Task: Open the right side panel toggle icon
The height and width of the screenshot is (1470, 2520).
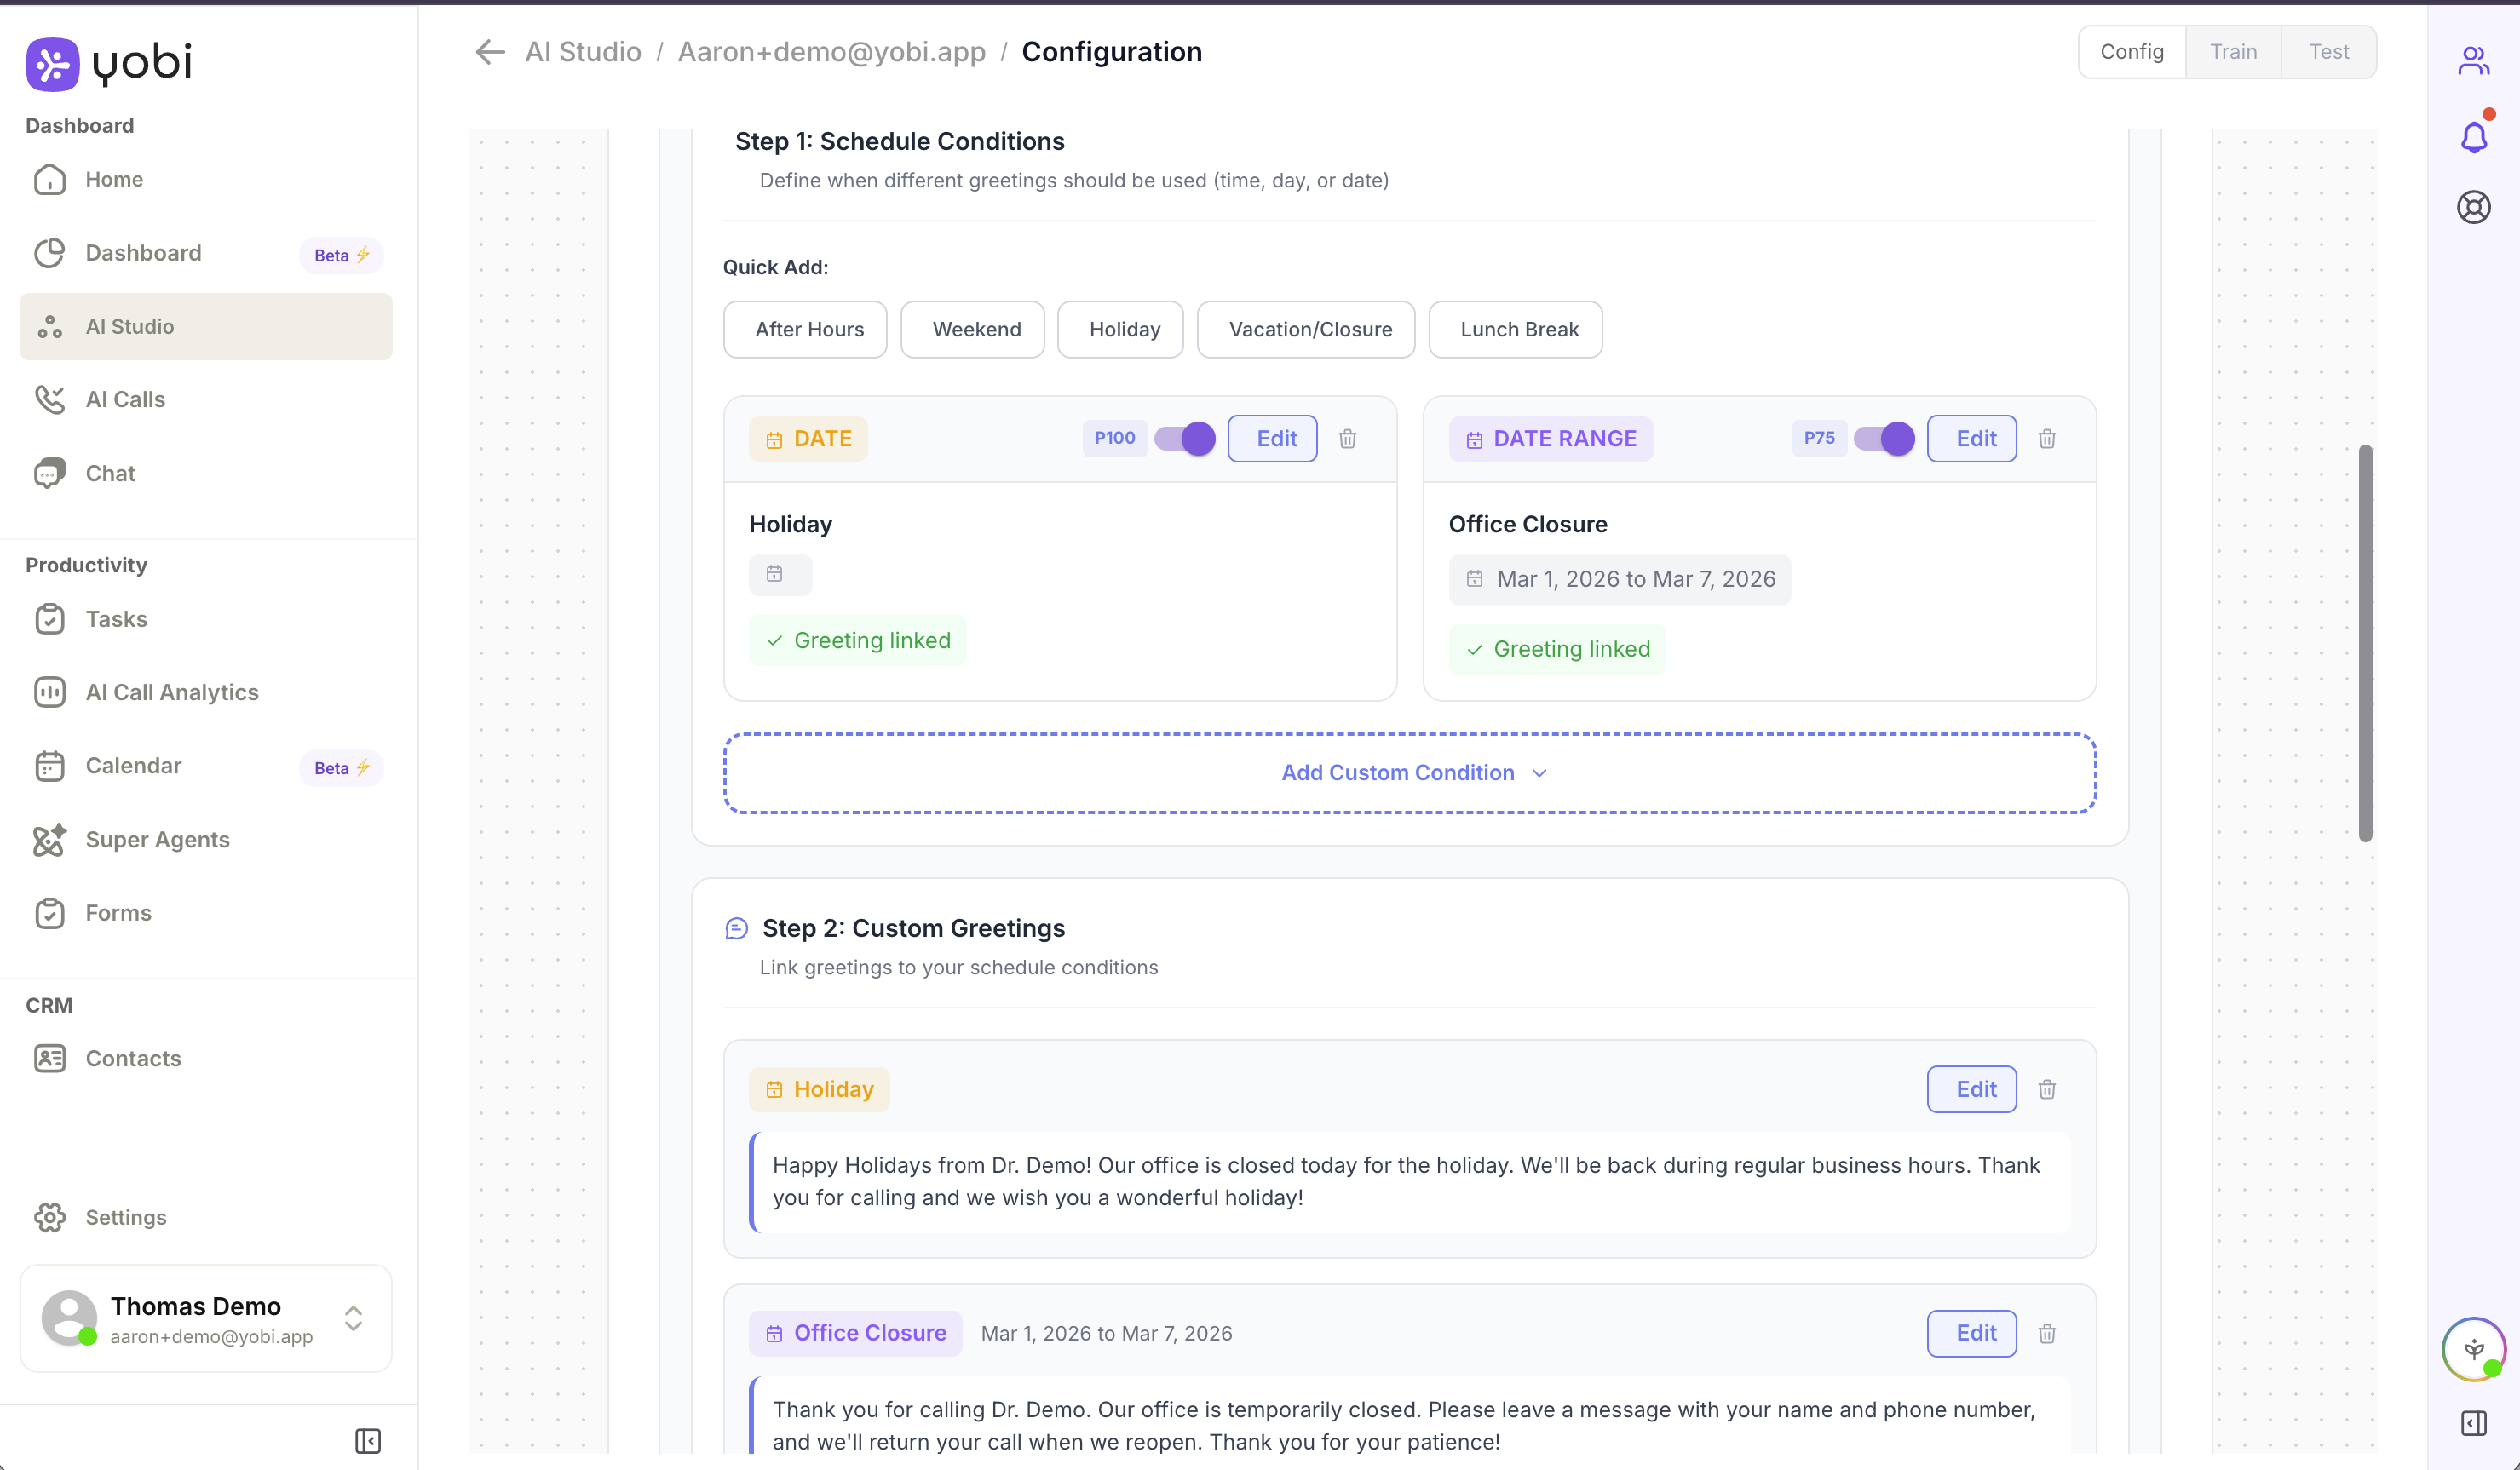Action: 2473,1423
